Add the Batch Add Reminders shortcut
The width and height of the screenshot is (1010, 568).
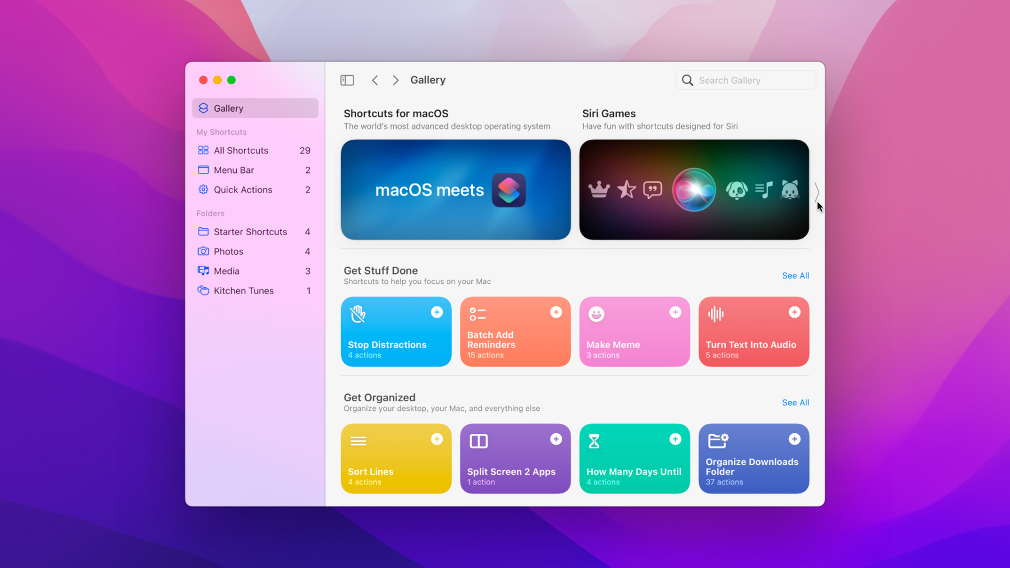[556, 312]
